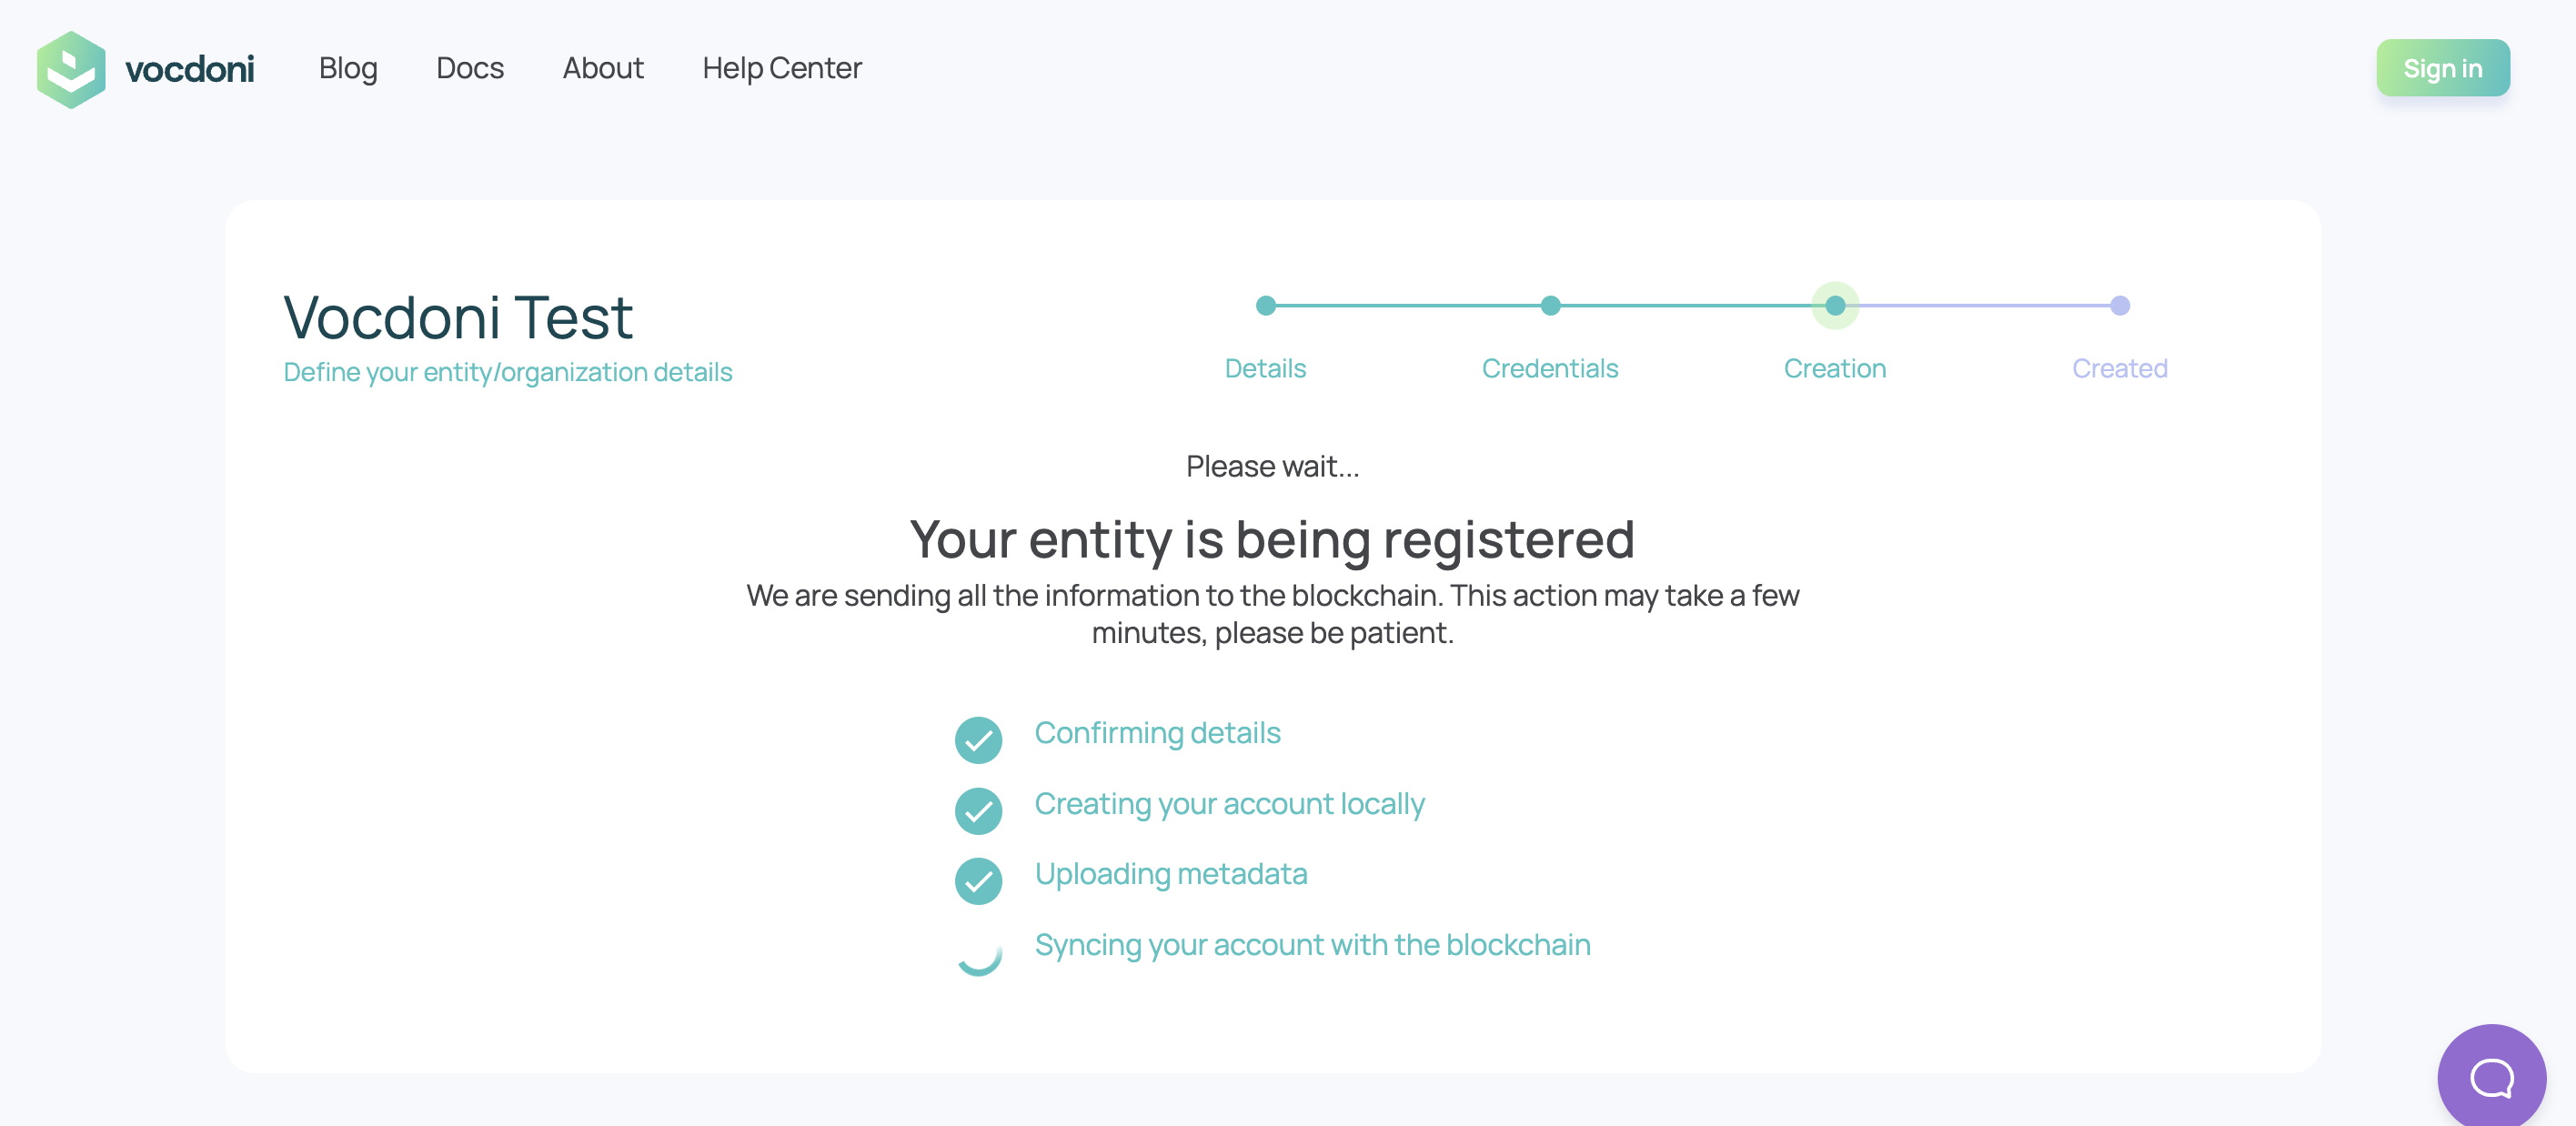Viewport: 2576px width, 1126px height.
Task: Open the Blog menu item
Action: pos(348,68)
